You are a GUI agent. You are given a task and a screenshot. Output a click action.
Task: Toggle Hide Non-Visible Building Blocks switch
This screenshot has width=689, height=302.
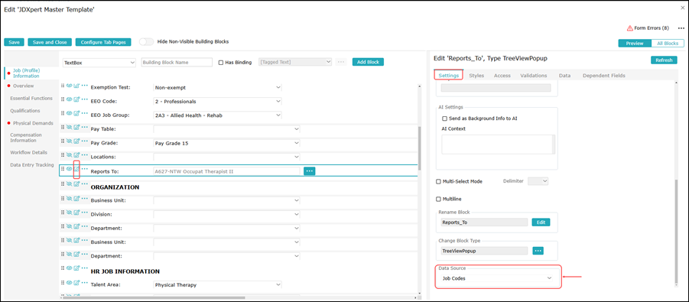click(x=146, y=42)
